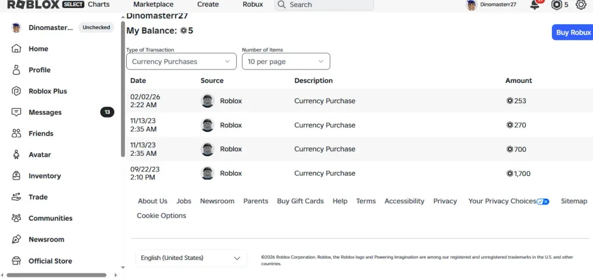Select Inventory in the sidebar
The width and height of the screenshot is (593, 278).
click(x=45, y=176)
